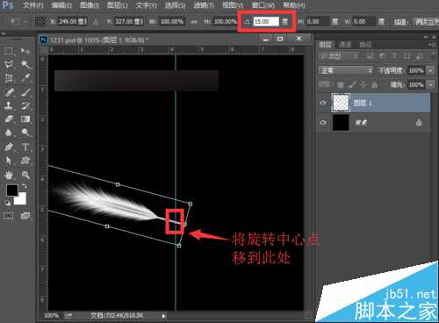The image size is (439, 323).
Task: Select the 图层 panel tab
Action: (325, 45)
